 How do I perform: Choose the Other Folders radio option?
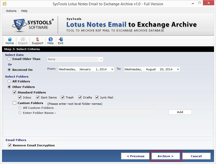pyautogui.click(x=9, y=87)
